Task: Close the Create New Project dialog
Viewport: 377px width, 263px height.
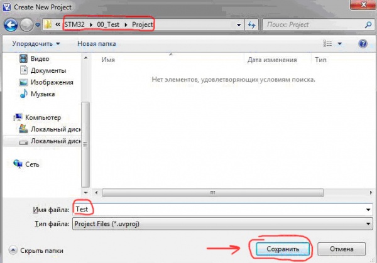Action: (x=363, y=4)
